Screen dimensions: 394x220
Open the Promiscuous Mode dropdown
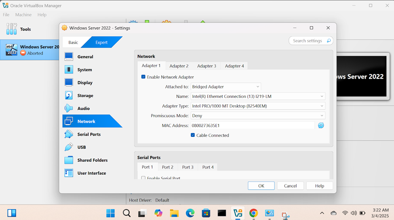tap(258, 115)
